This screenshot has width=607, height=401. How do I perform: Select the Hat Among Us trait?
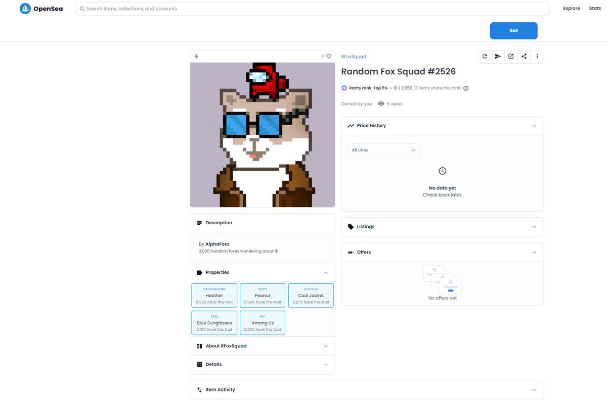(263, 323)
